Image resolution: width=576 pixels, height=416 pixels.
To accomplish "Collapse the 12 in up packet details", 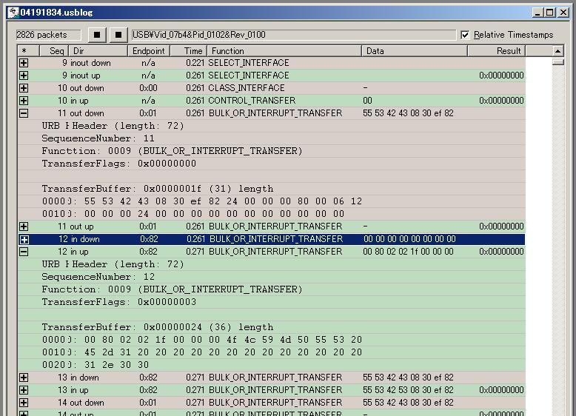I will tap(24, 252).
